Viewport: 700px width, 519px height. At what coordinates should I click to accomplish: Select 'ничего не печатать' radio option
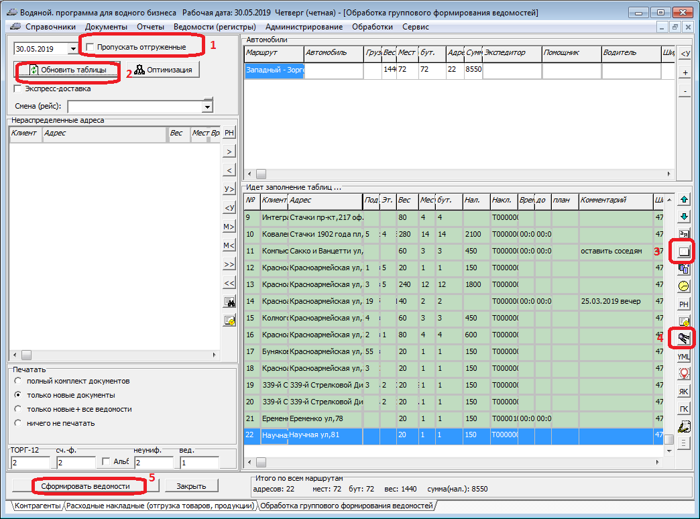[18, 423]
